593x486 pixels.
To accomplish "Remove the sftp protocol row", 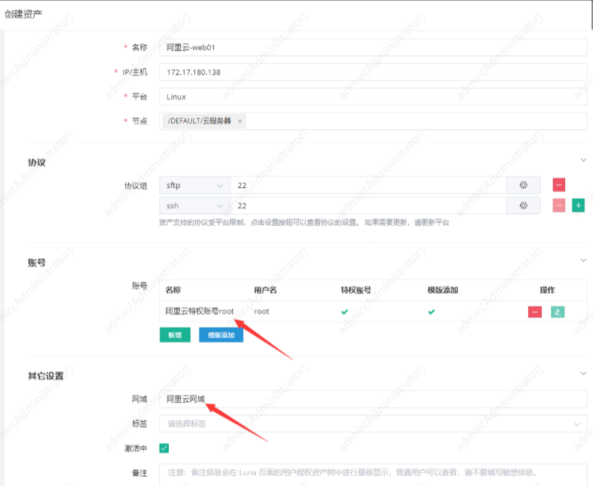I will [x=558, y=185].
